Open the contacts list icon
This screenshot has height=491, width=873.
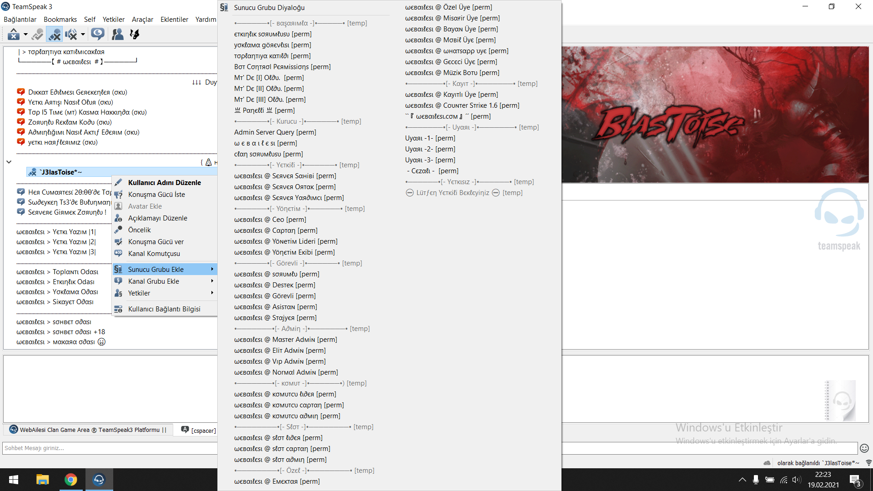click(x=118, y=34)
